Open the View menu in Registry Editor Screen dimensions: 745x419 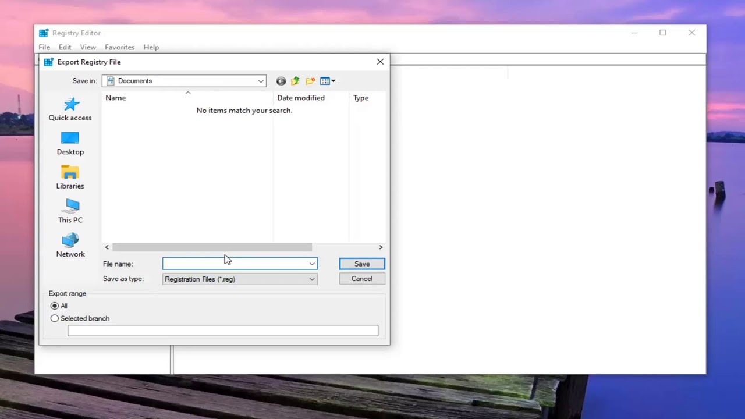click(88, 47)
